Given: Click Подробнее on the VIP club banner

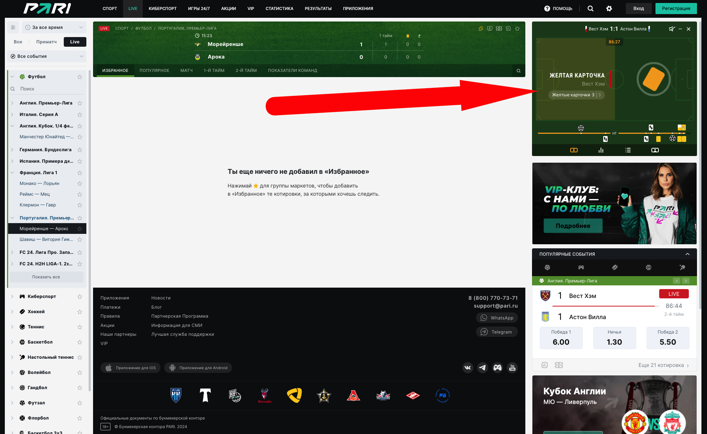Looking at the screenshot, I should pyautogui.click(x=573, y=226).
